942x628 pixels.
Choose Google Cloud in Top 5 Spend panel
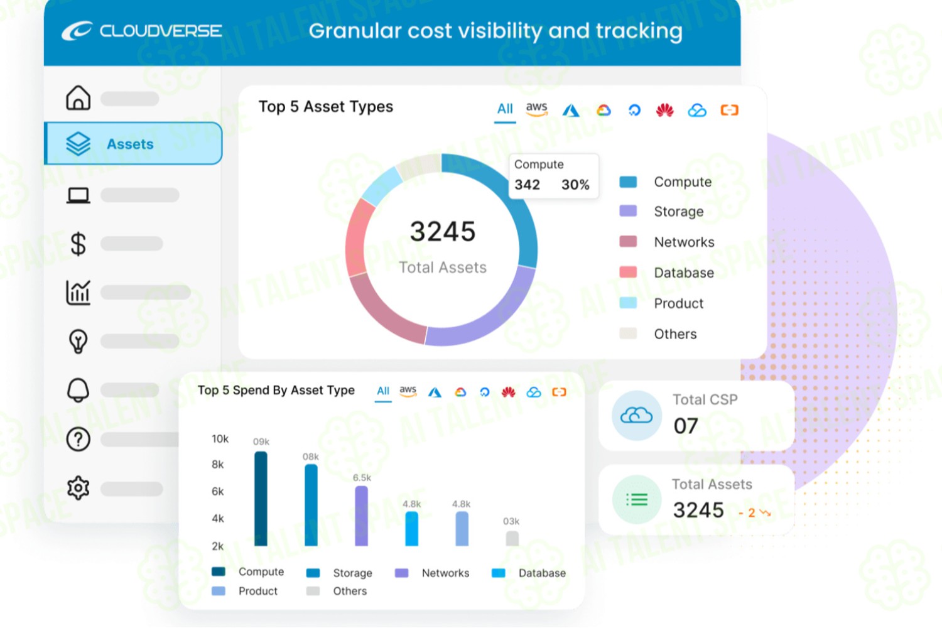click(460, 392)
